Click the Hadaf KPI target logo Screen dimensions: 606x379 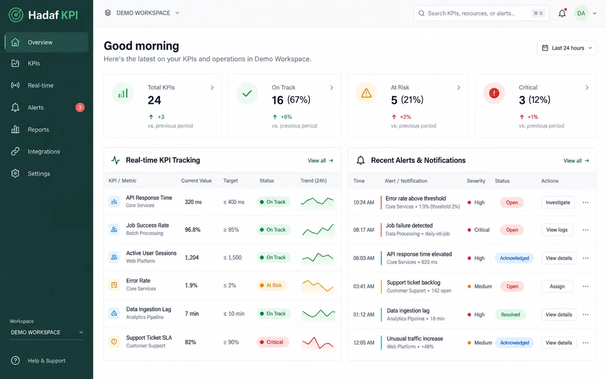click(x=16, y=15)
